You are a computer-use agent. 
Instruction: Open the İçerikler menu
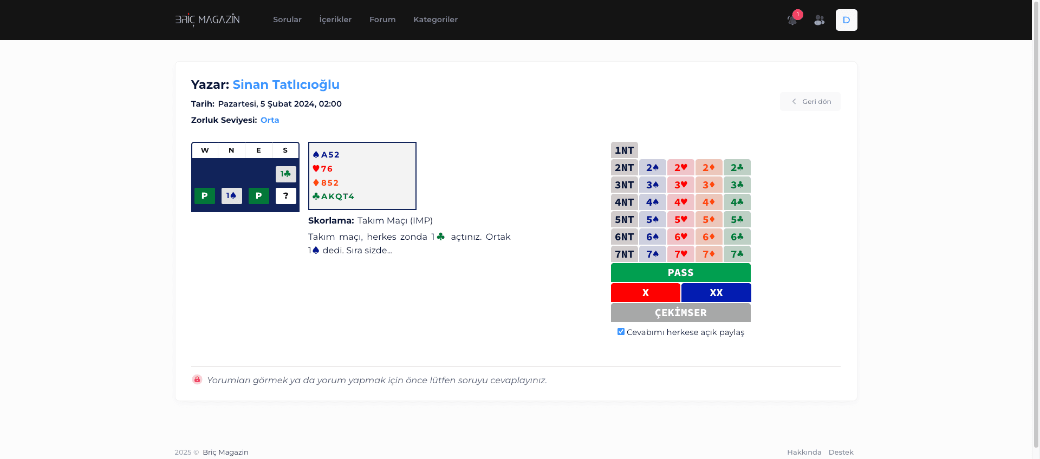(x=335, y=19)
